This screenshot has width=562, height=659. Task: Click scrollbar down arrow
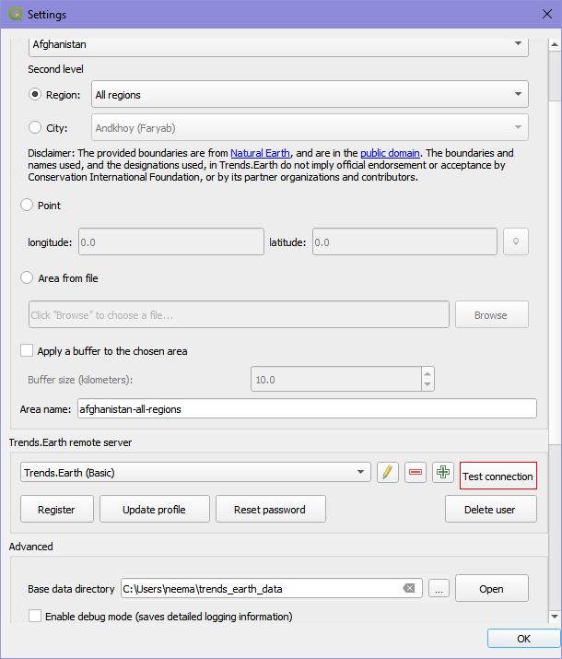pyautogui.click(x=555, y=616)
